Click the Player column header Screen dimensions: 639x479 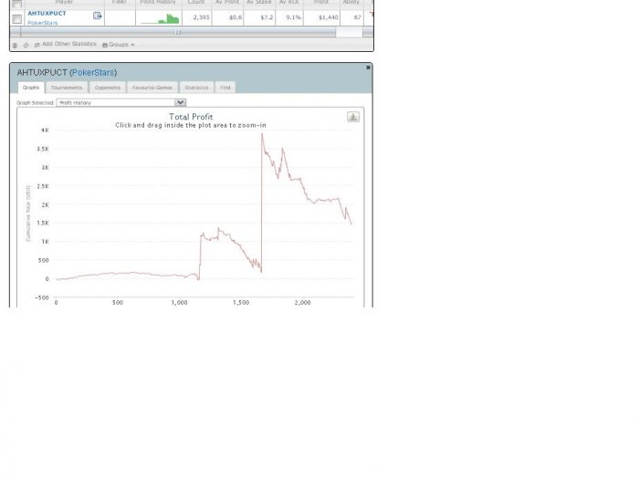pyautogui.click(x=64, y=3)
